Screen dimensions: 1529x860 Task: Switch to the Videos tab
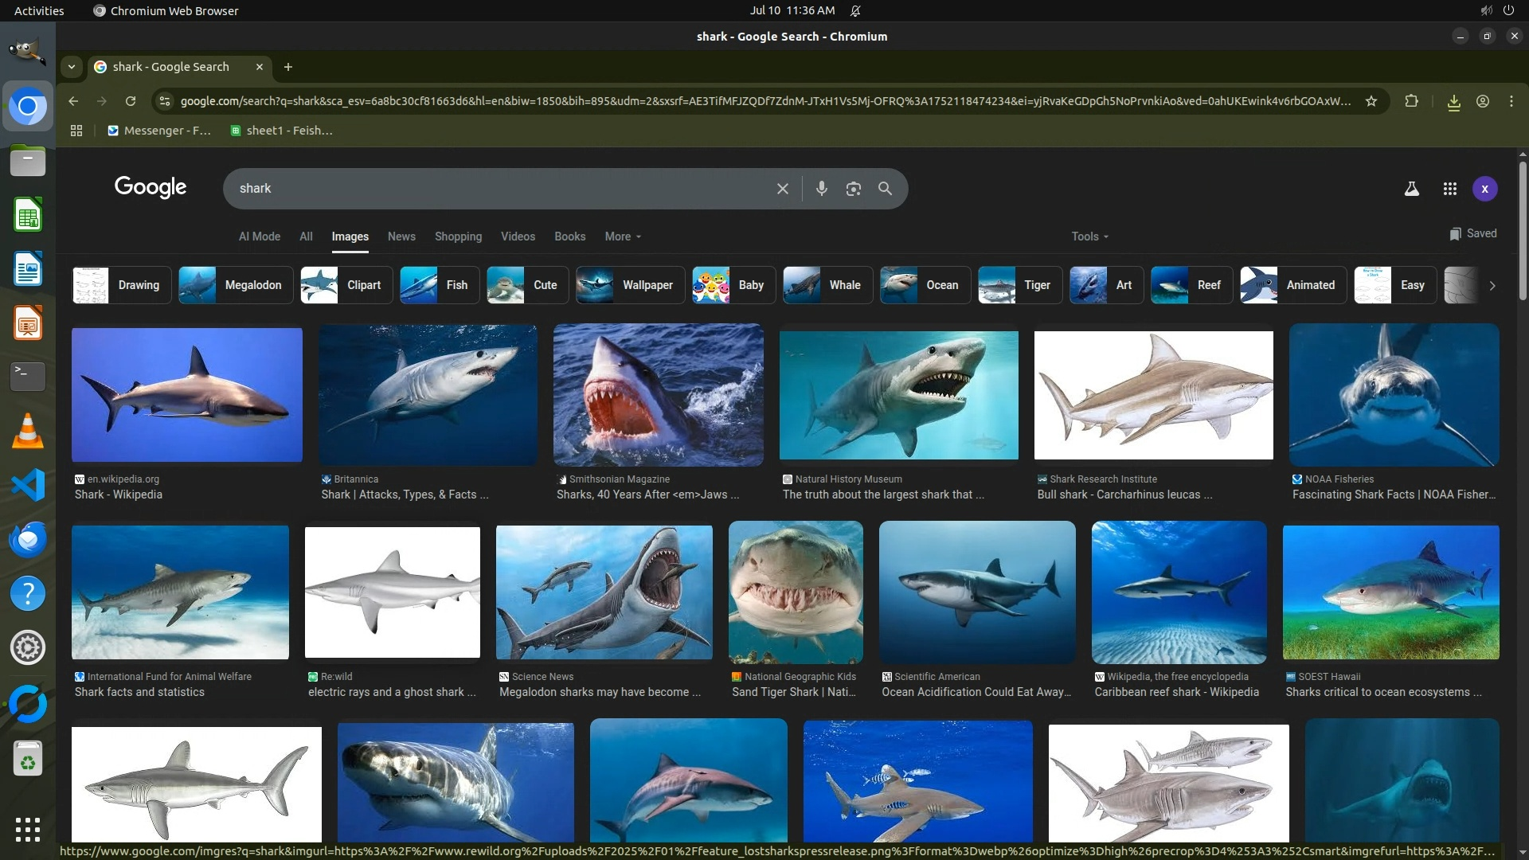pos(518,236)
